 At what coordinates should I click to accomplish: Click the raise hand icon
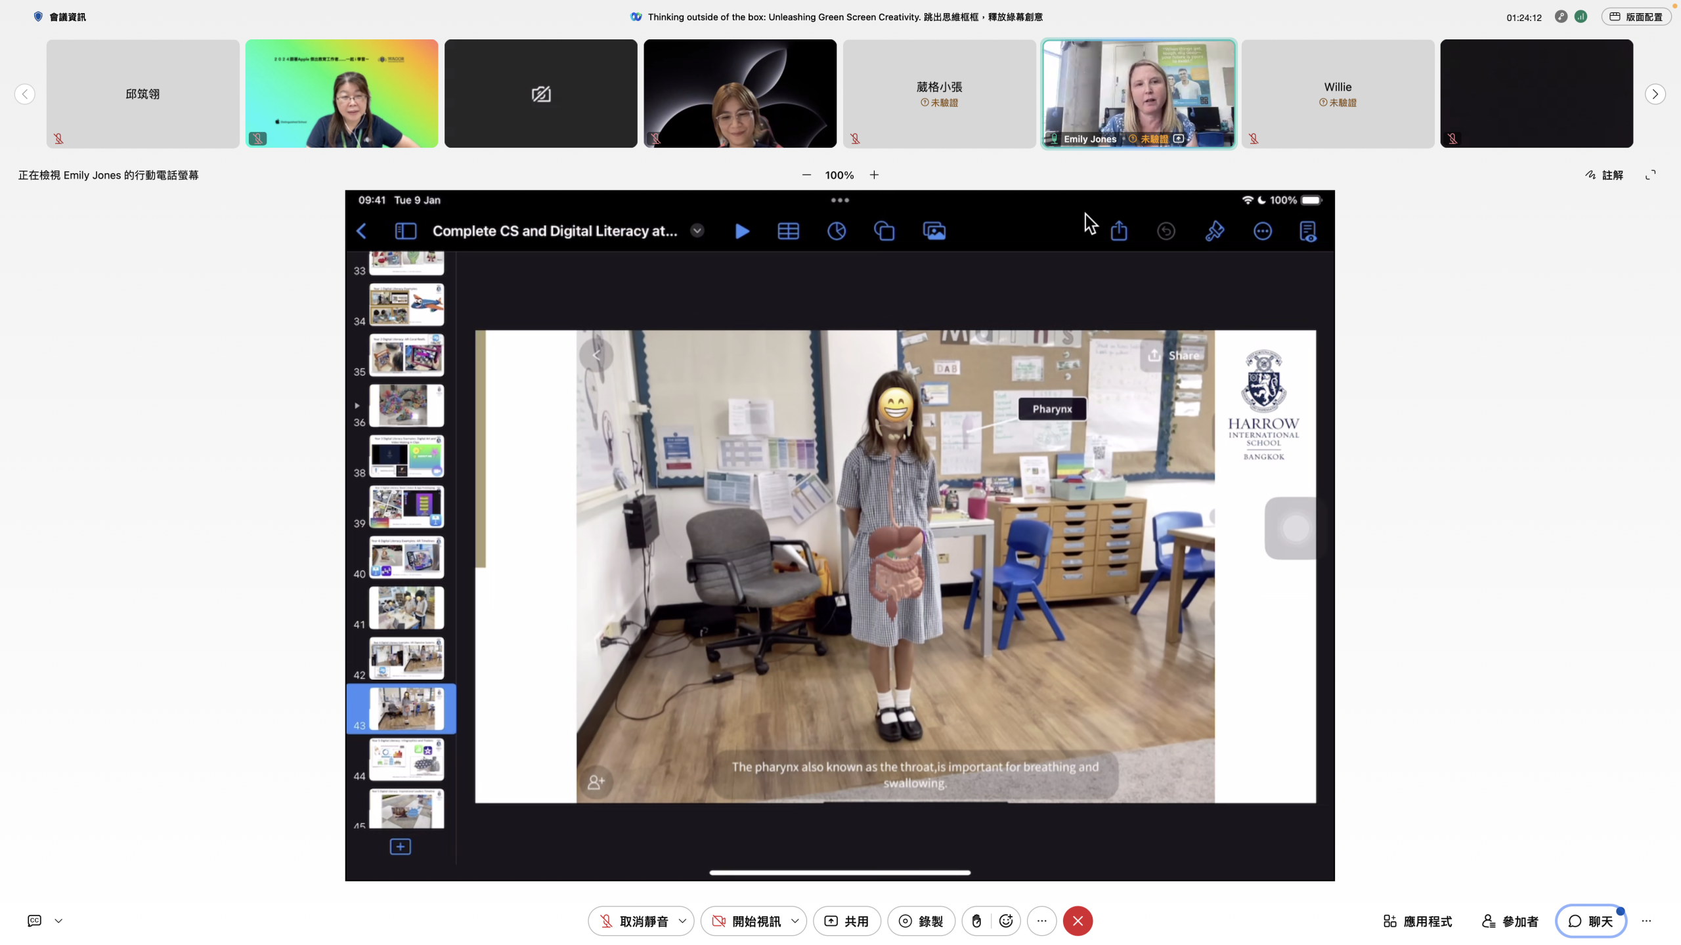pyautogui.click(x=976, y=921)
